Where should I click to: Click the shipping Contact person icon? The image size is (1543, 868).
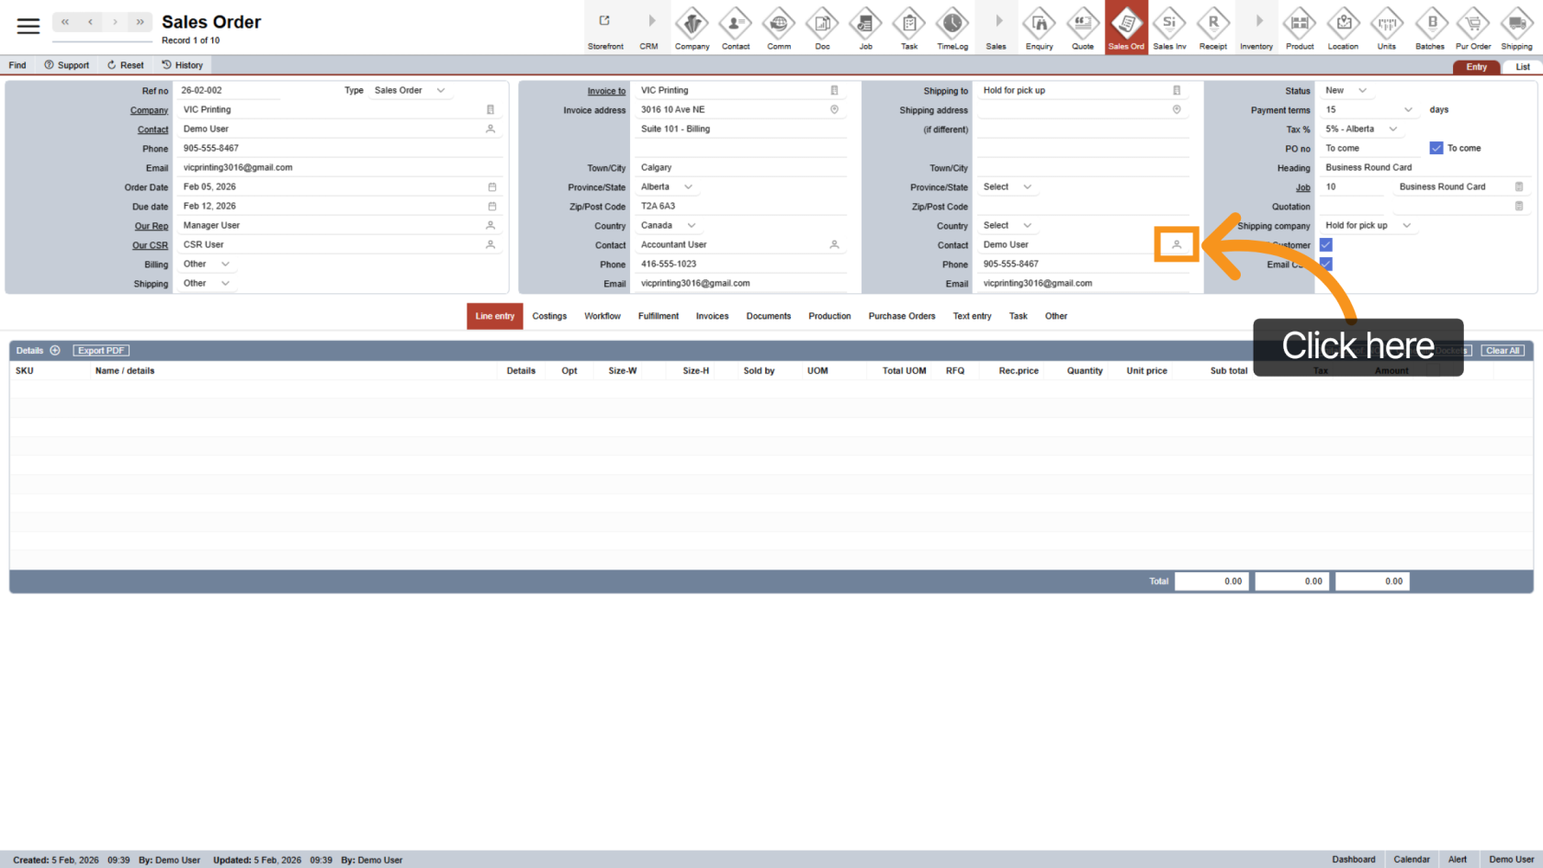click(1177, 244)
